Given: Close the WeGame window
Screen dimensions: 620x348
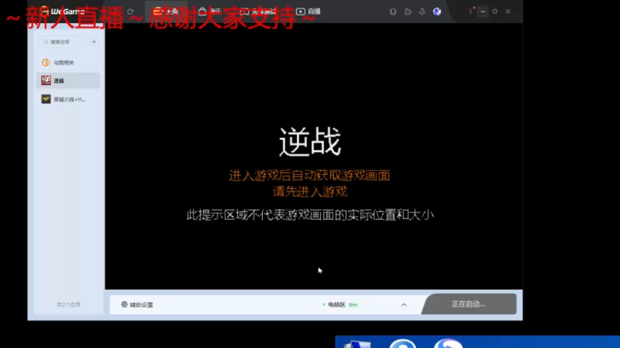Looking at the screenshot, I should 508,12.
